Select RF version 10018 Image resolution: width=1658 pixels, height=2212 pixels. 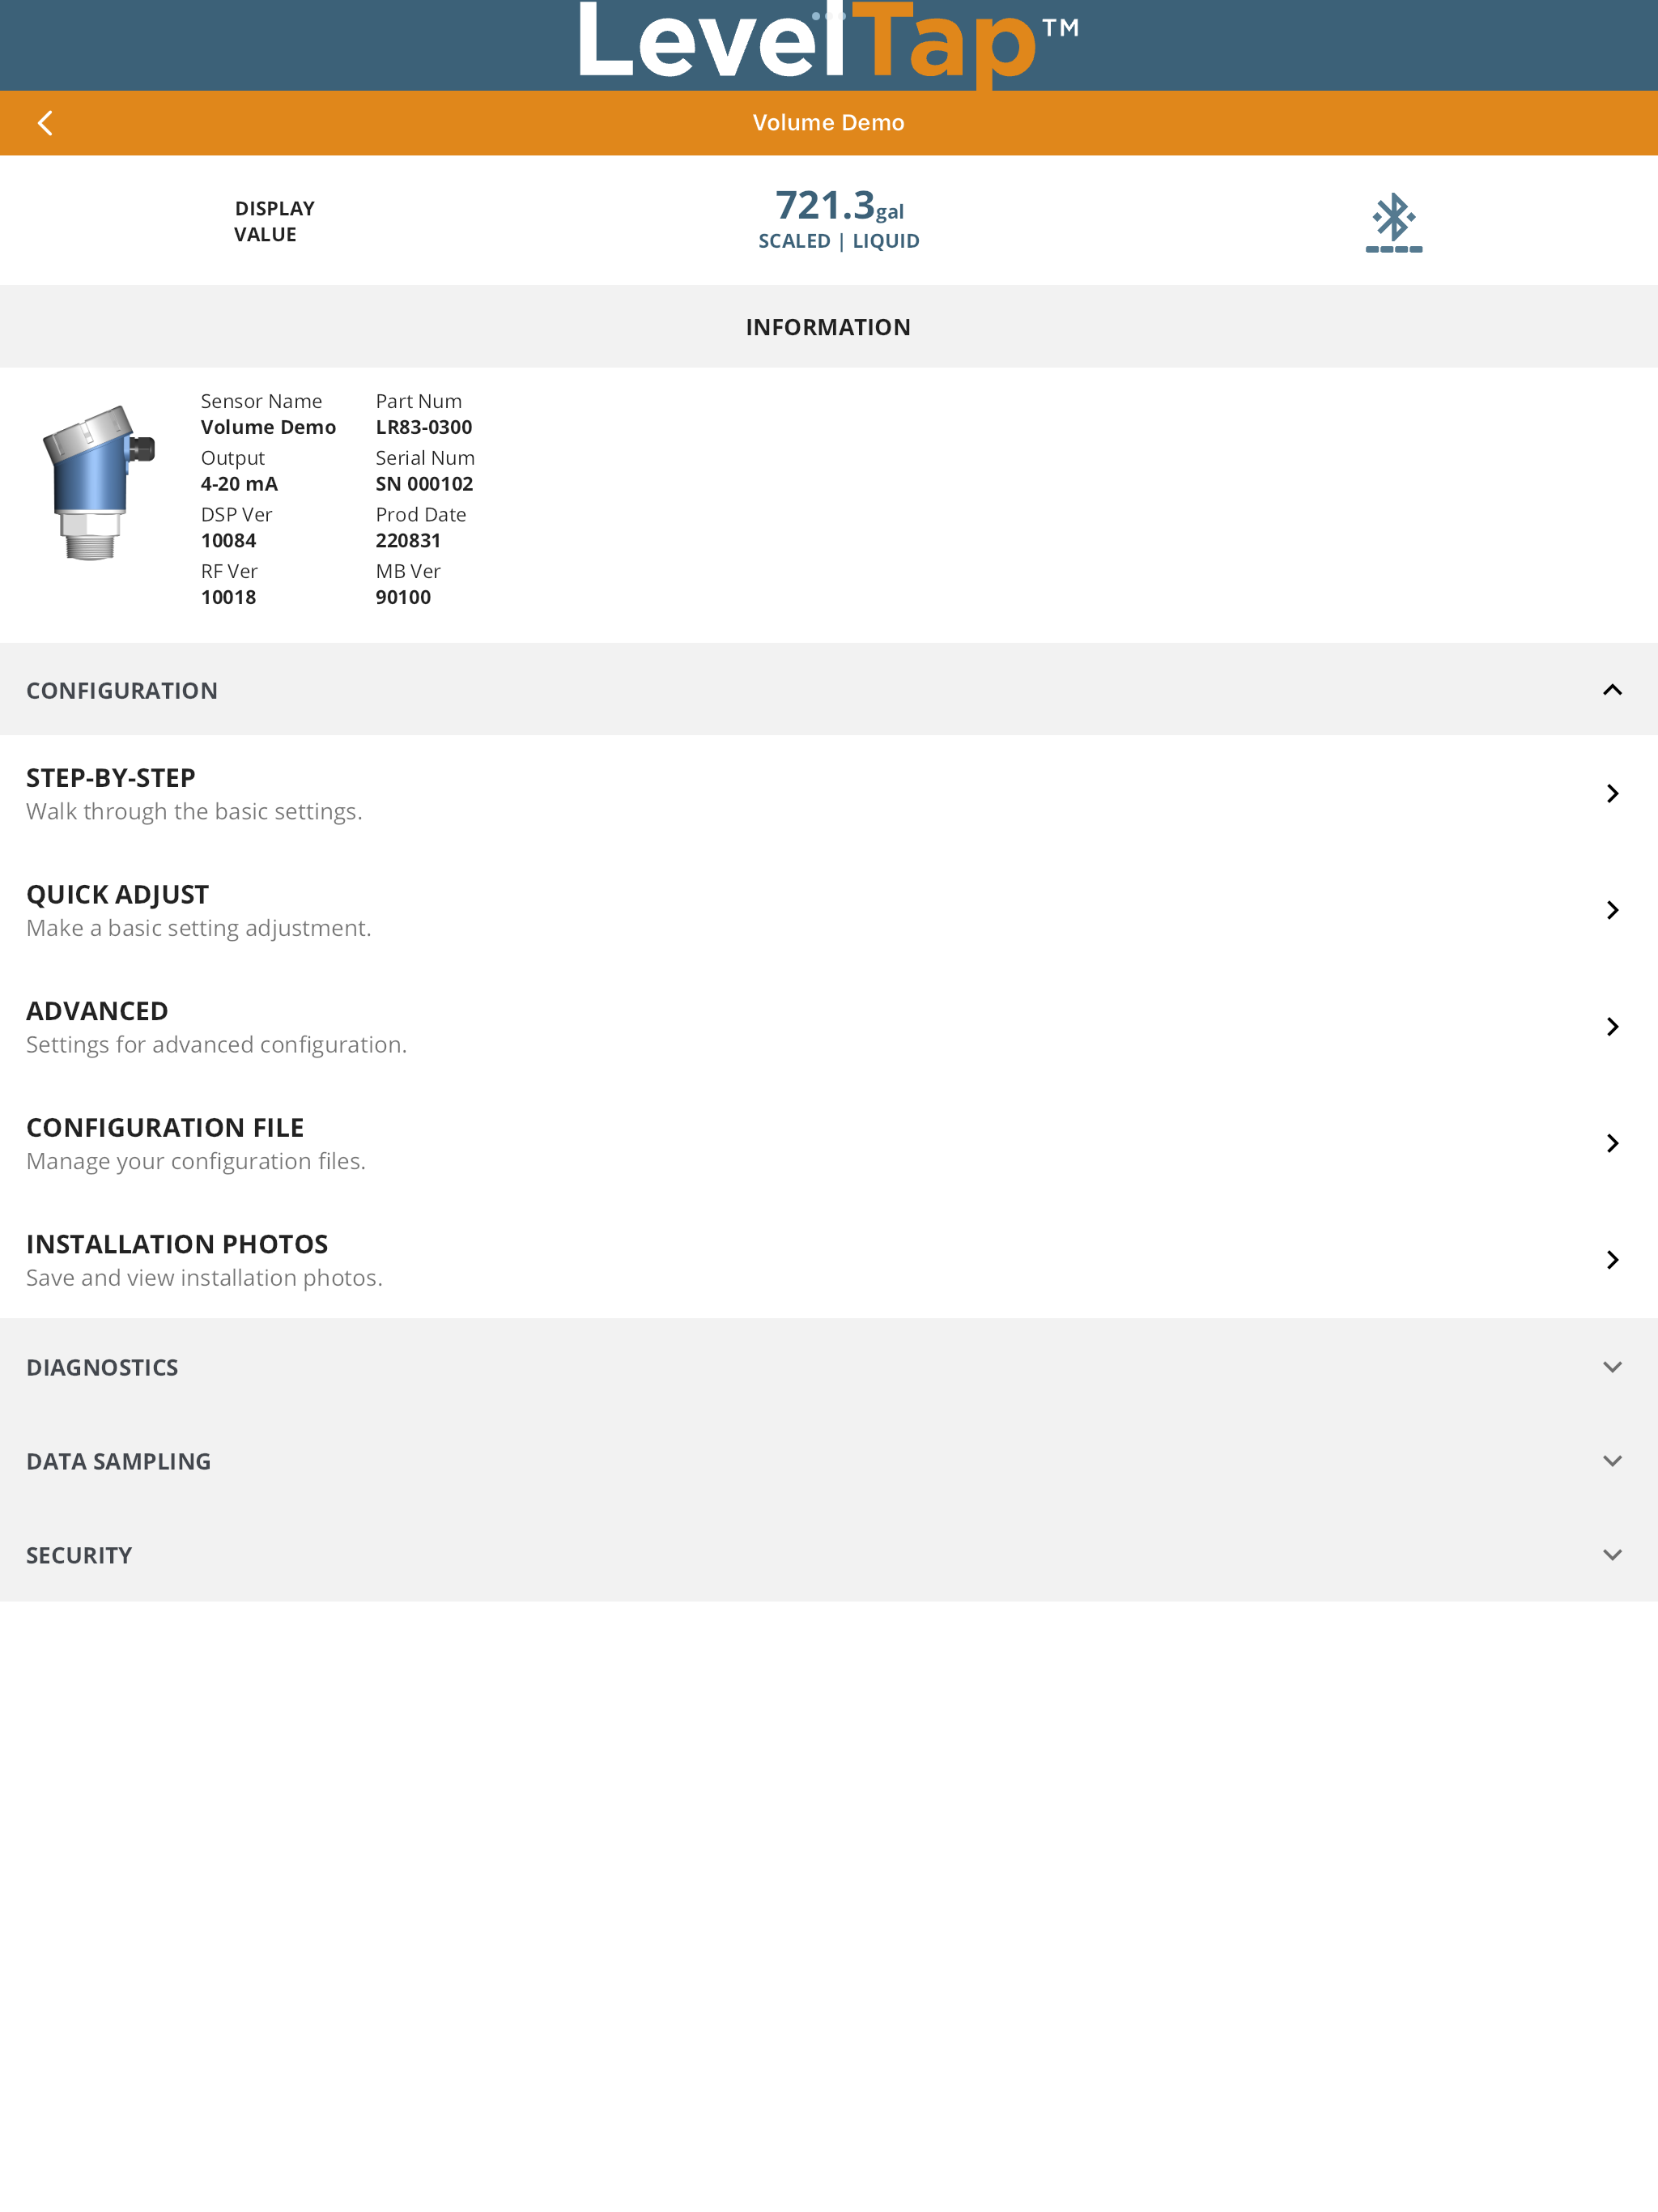(228, 597)
